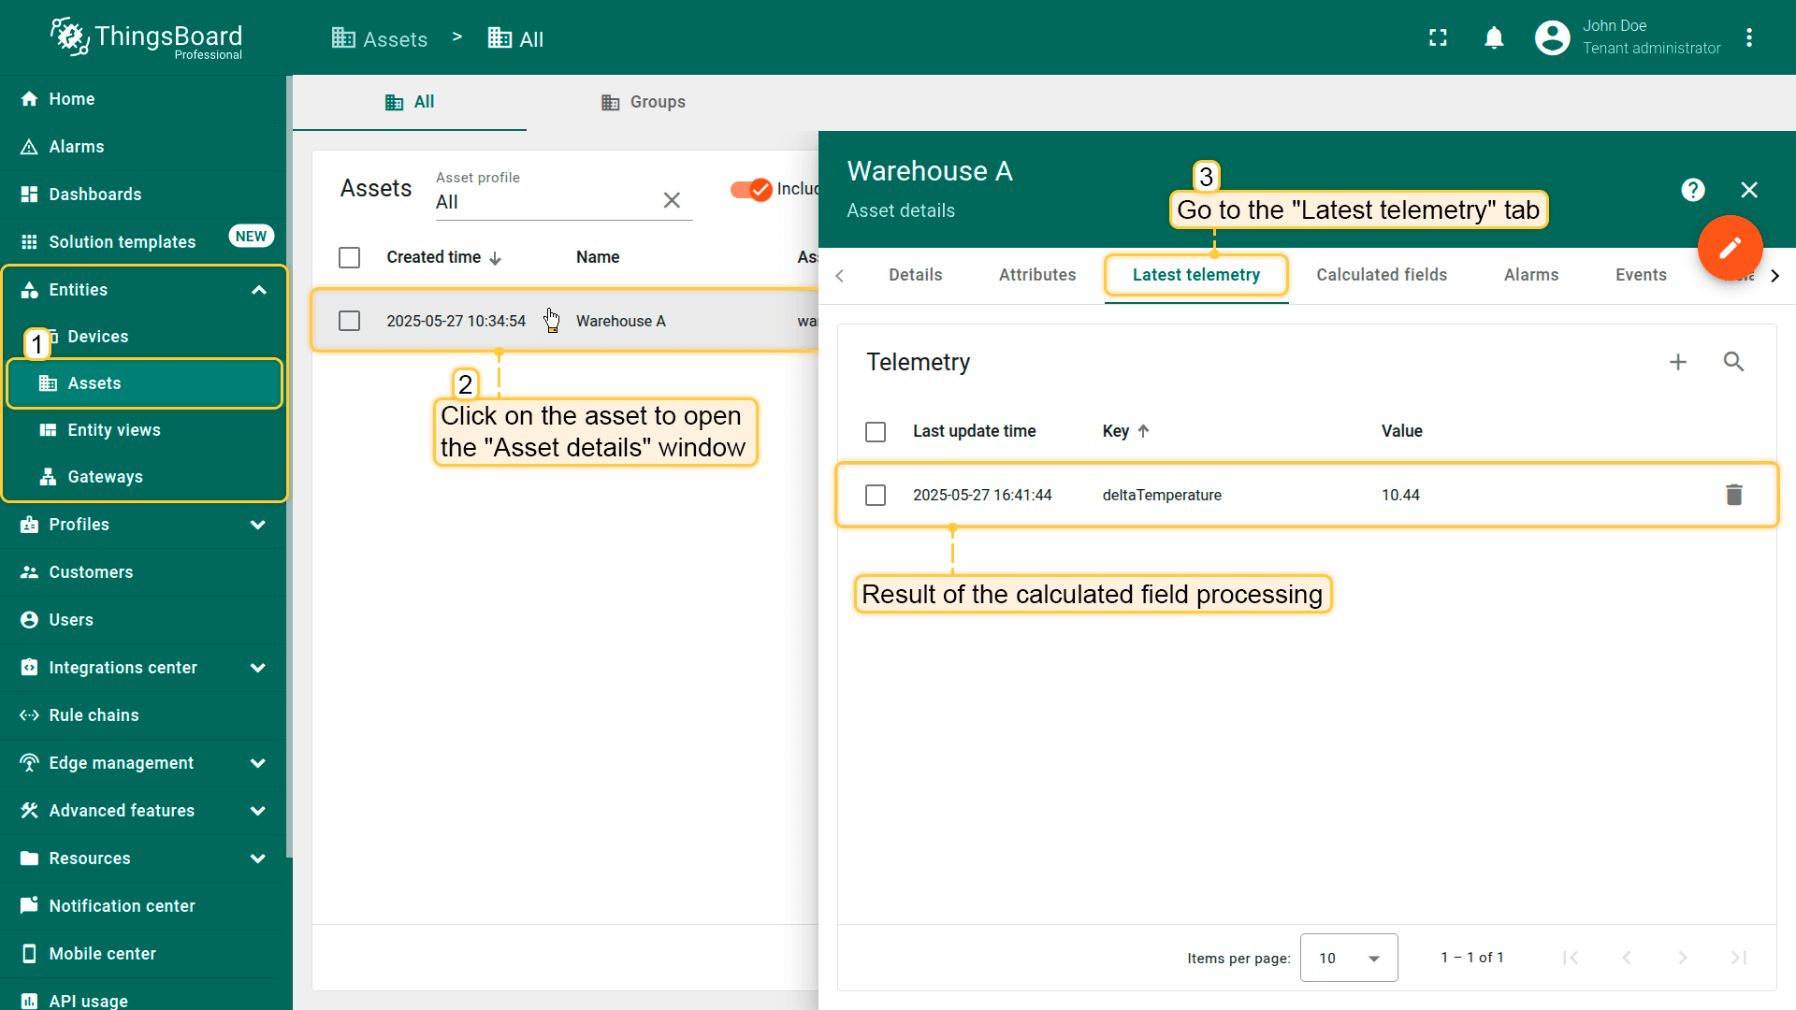This screenshot has height=1010, width=1796.
Task: Click the add telemetry plus icon
Action: pyautogui.click(x=1678, y=362)
